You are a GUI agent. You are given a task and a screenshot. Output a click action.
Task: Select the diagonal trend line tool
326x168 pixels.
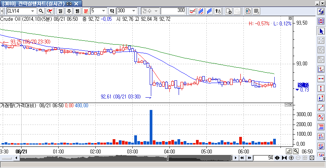pyautogui.click(x=321, y=107)
